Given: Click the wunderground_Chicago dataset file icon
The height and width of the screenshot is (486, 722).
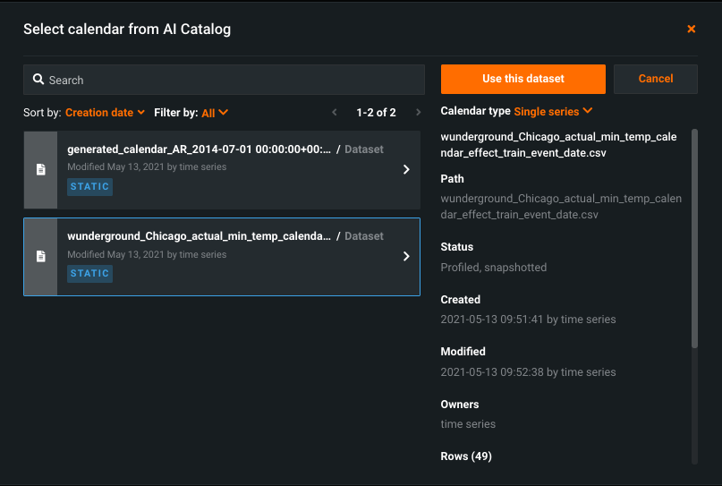Looking at the screenshot, I should (40, 257).
